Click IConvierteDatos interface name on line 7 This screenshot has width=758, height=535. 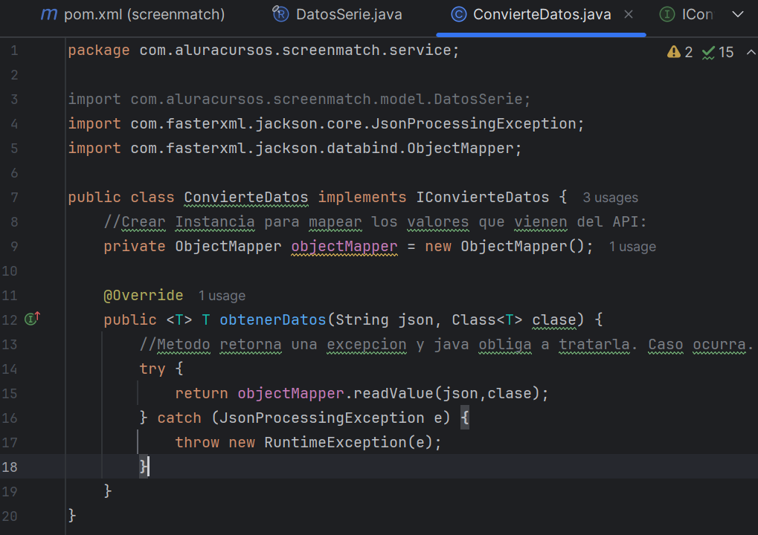click(x=483, y=198)
